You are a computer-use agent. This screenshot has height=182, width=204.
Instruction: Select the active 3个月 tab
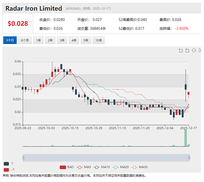tap(10, 40)
